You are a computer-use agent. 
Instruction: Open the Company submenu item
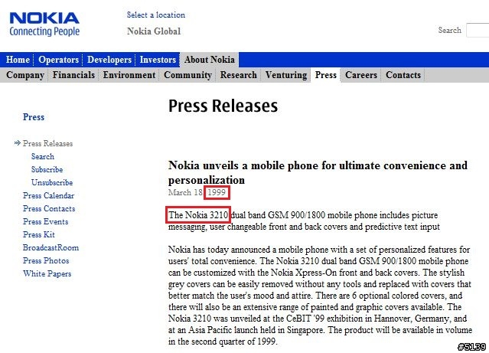[25, 75]
